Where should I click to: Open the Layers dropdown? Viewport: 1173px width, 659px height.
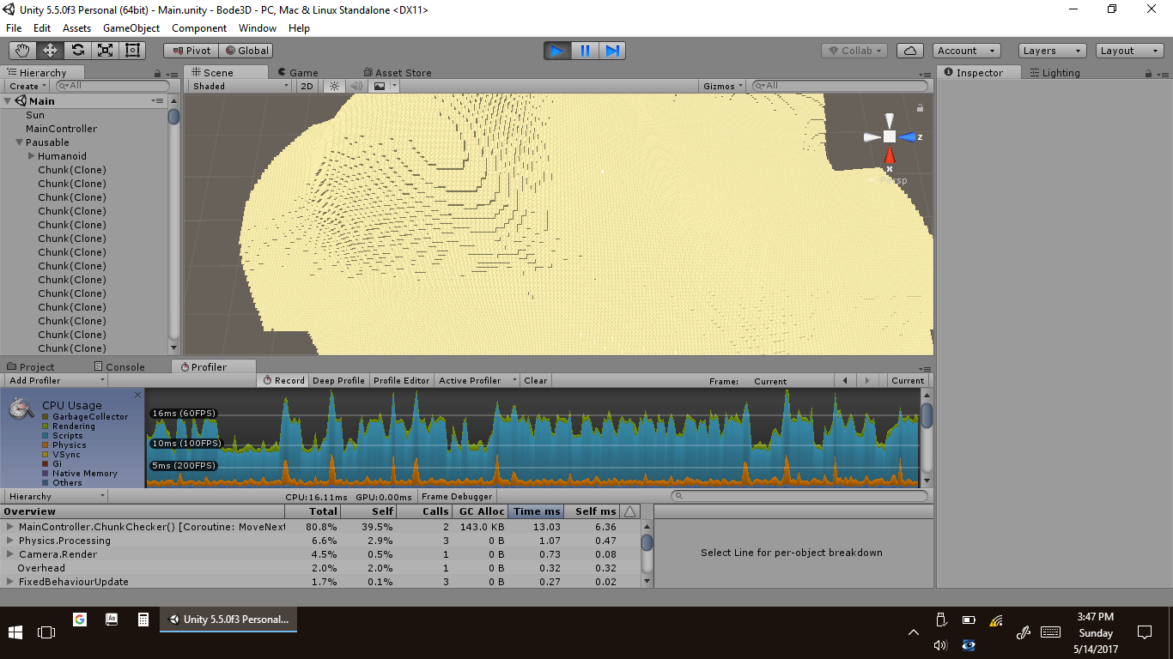point(1052,51)
